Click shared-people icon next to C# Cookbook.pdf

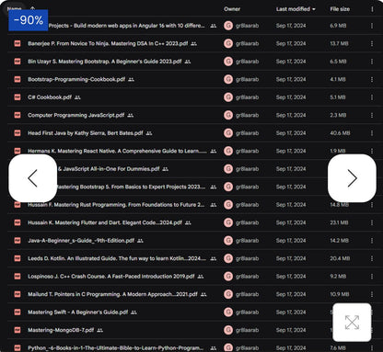(x=77, y=97)
